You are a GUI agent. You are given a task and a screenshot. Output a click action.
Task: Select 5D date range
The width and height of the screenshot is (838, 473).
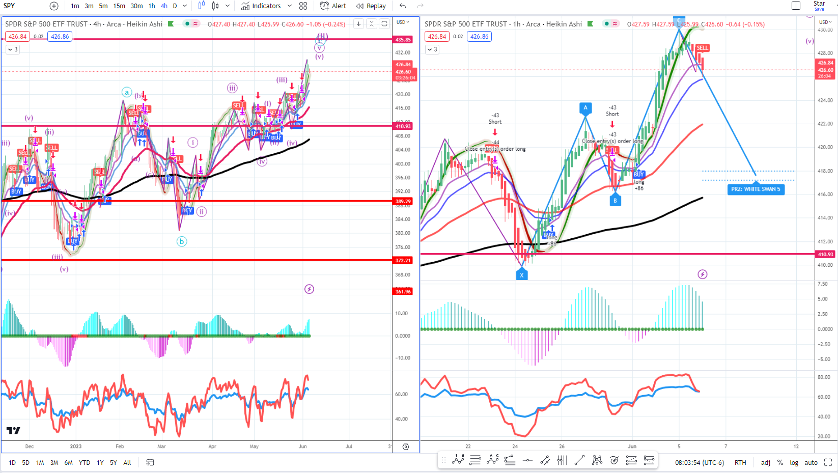click(x=25, y=463)
